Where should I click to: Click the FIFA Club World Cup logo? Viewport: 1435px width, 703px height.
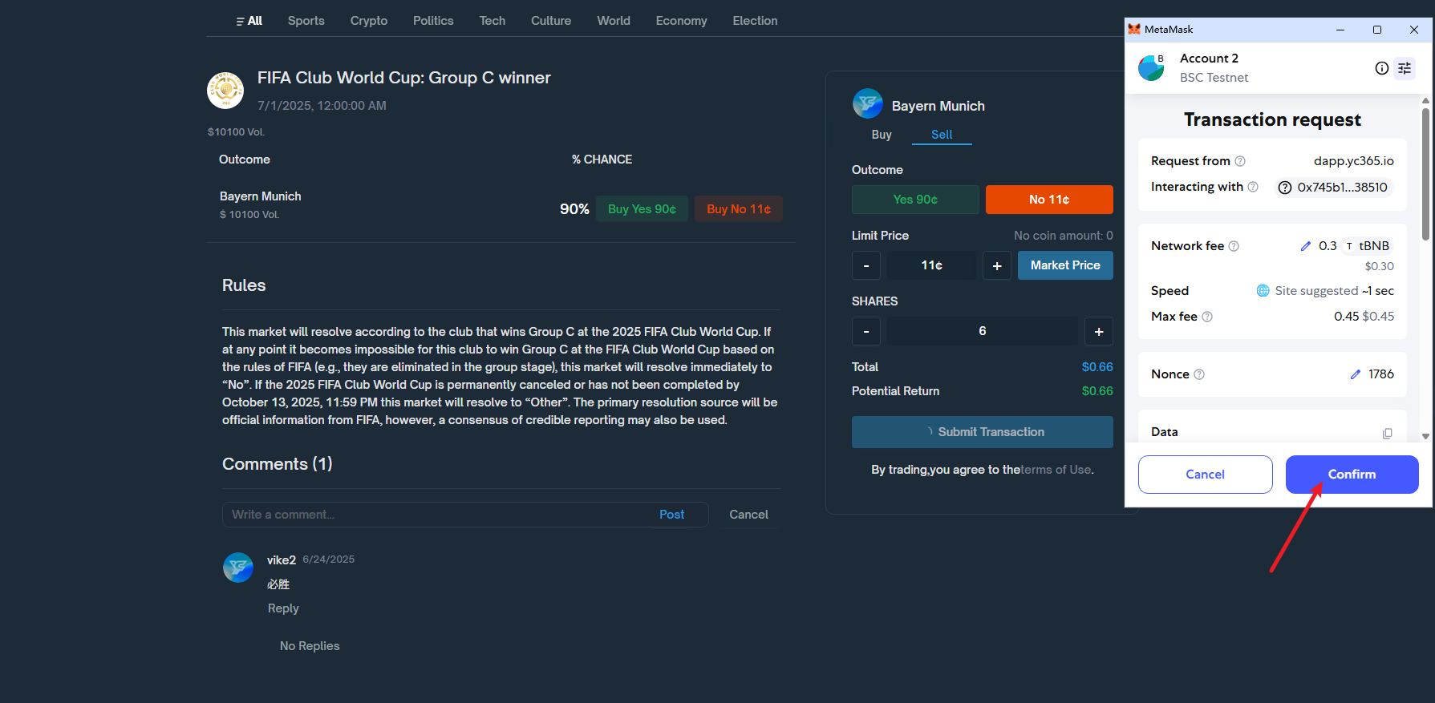pyautogui.click(x=225, y=90)
